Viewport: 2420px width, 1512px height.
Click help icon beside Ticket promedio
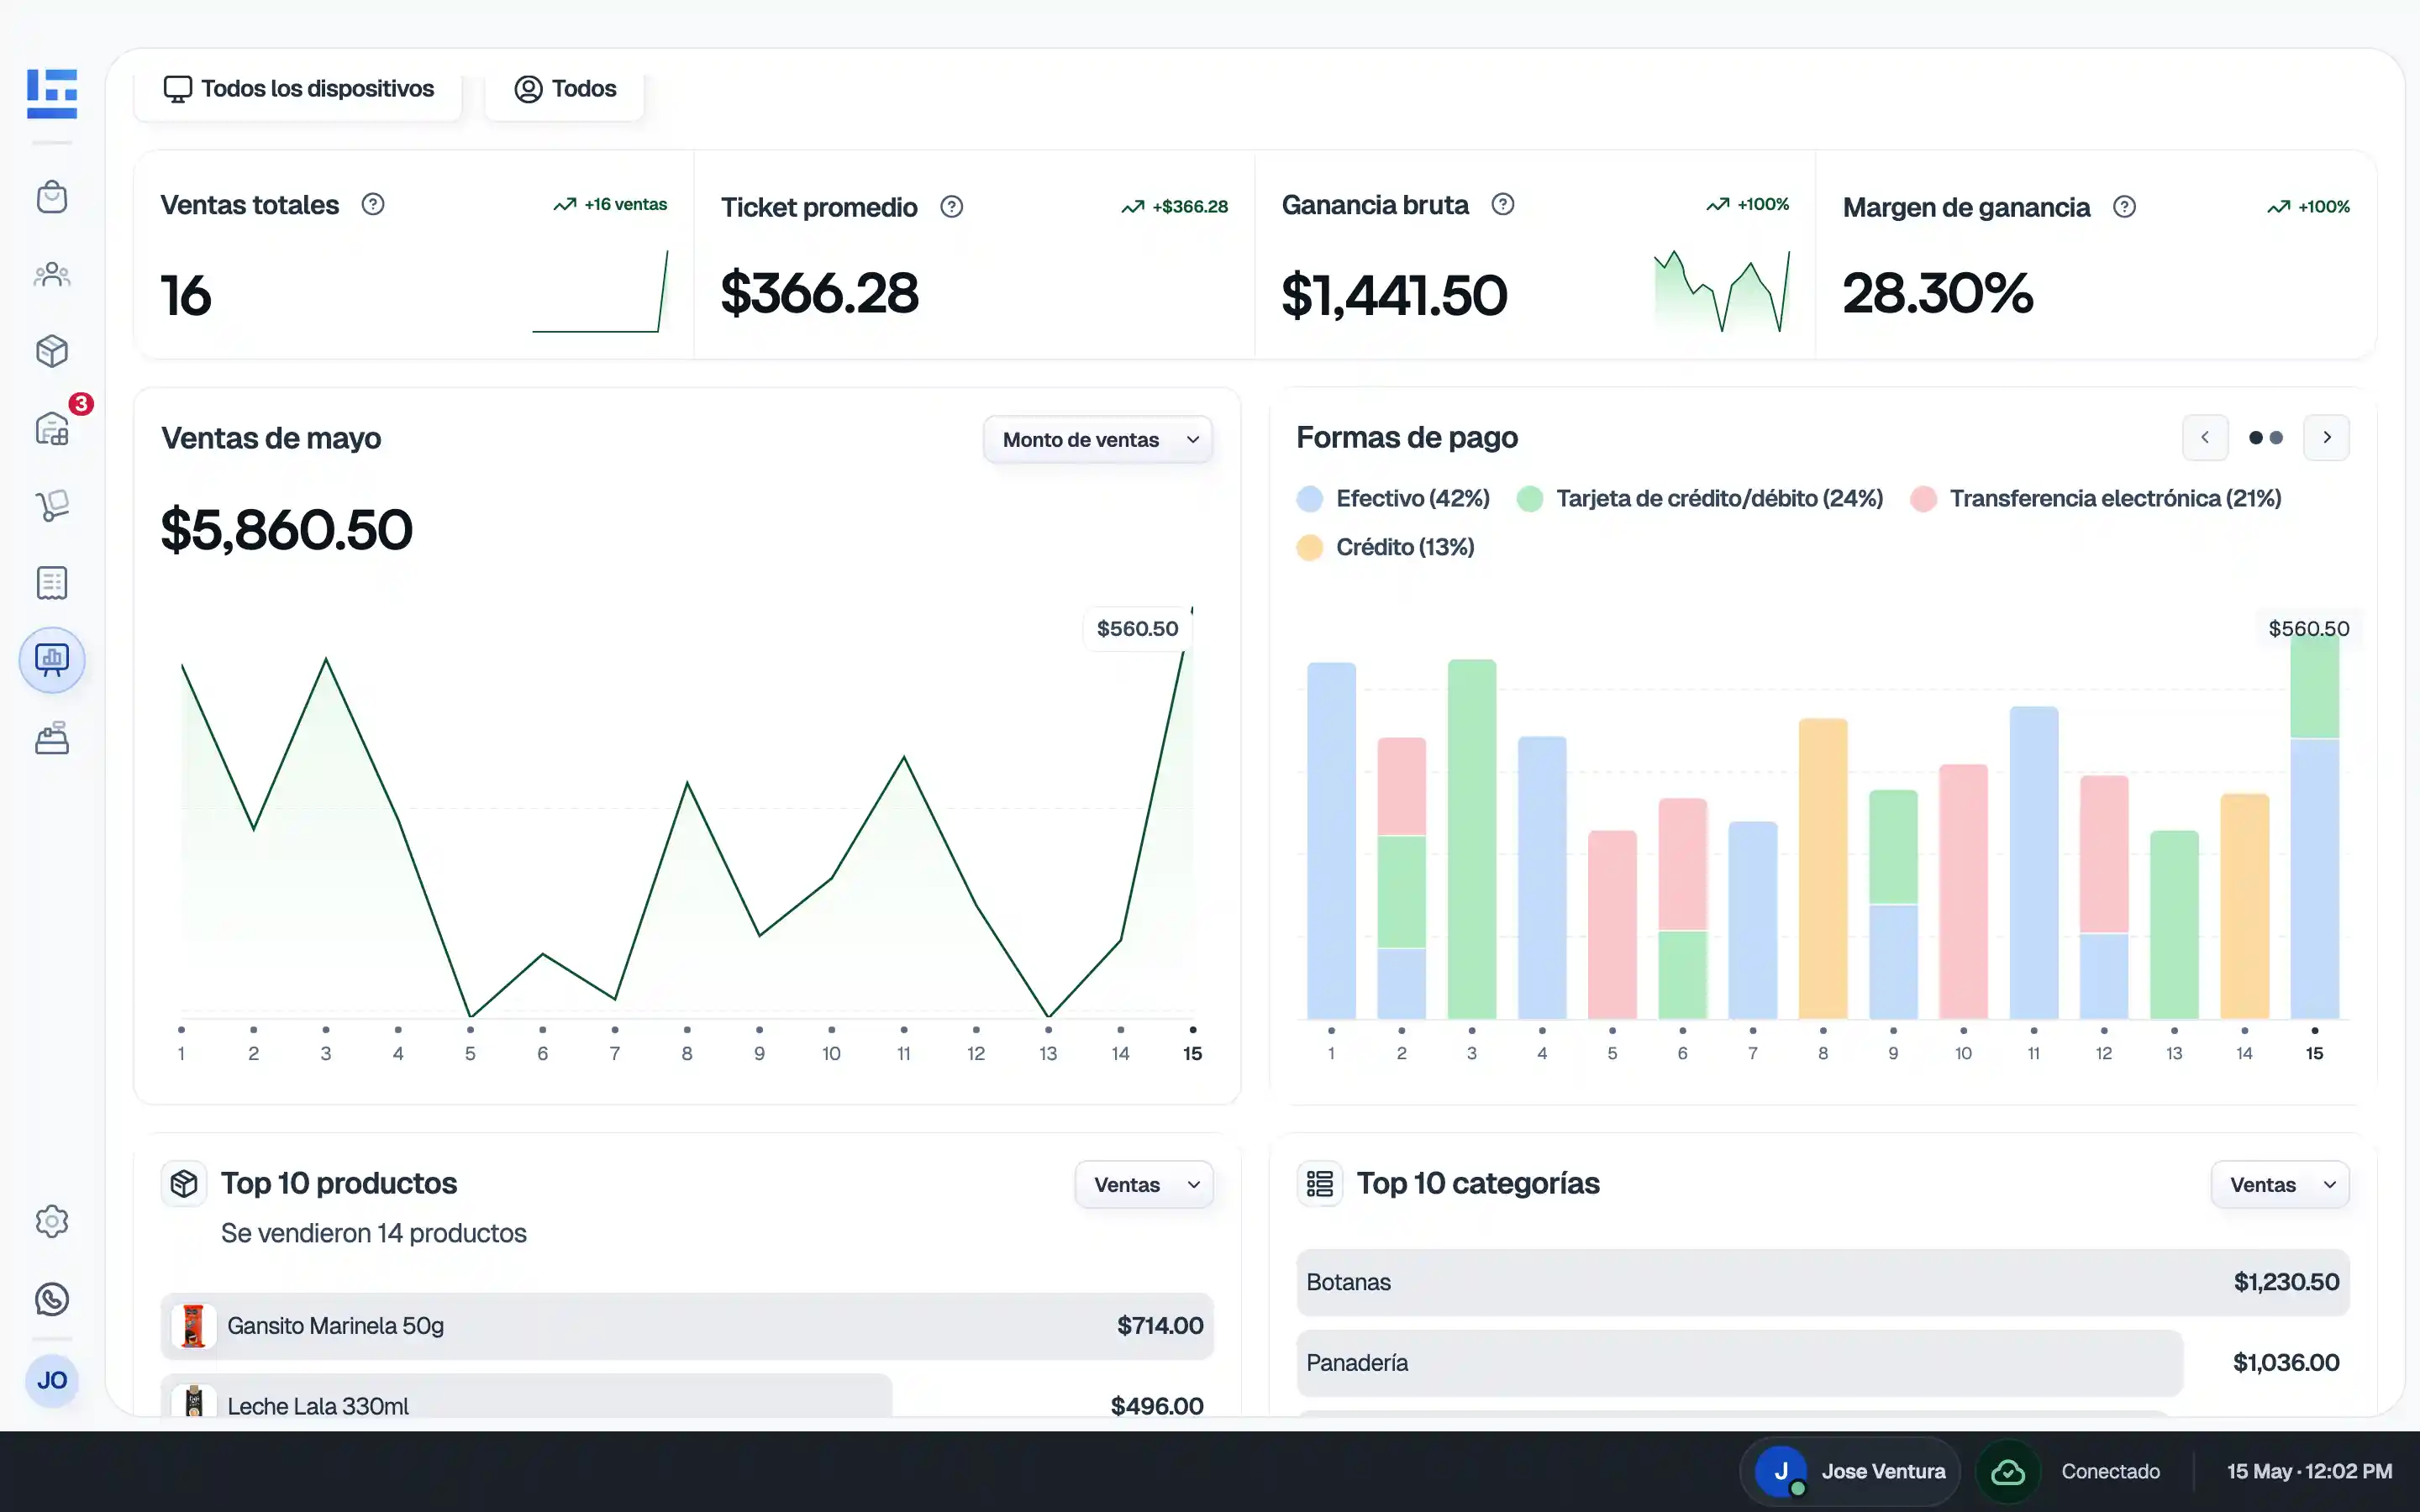952,206
